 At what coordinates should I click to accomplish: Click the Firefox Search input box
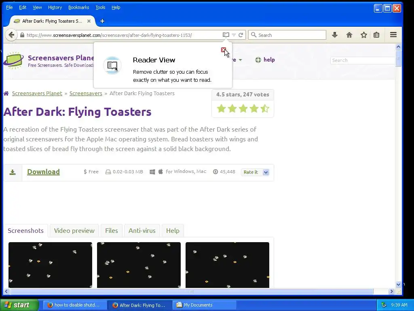tap(287, 35)
